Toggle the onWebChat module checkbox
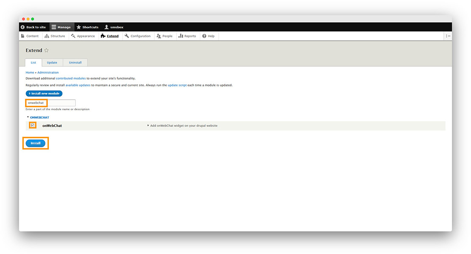This screenshot has width=471, height=254. tap(33, 125)
